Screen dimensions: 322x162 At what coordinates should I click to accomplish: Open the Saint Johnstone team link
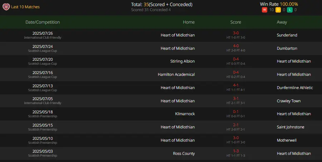coord(291,127)
